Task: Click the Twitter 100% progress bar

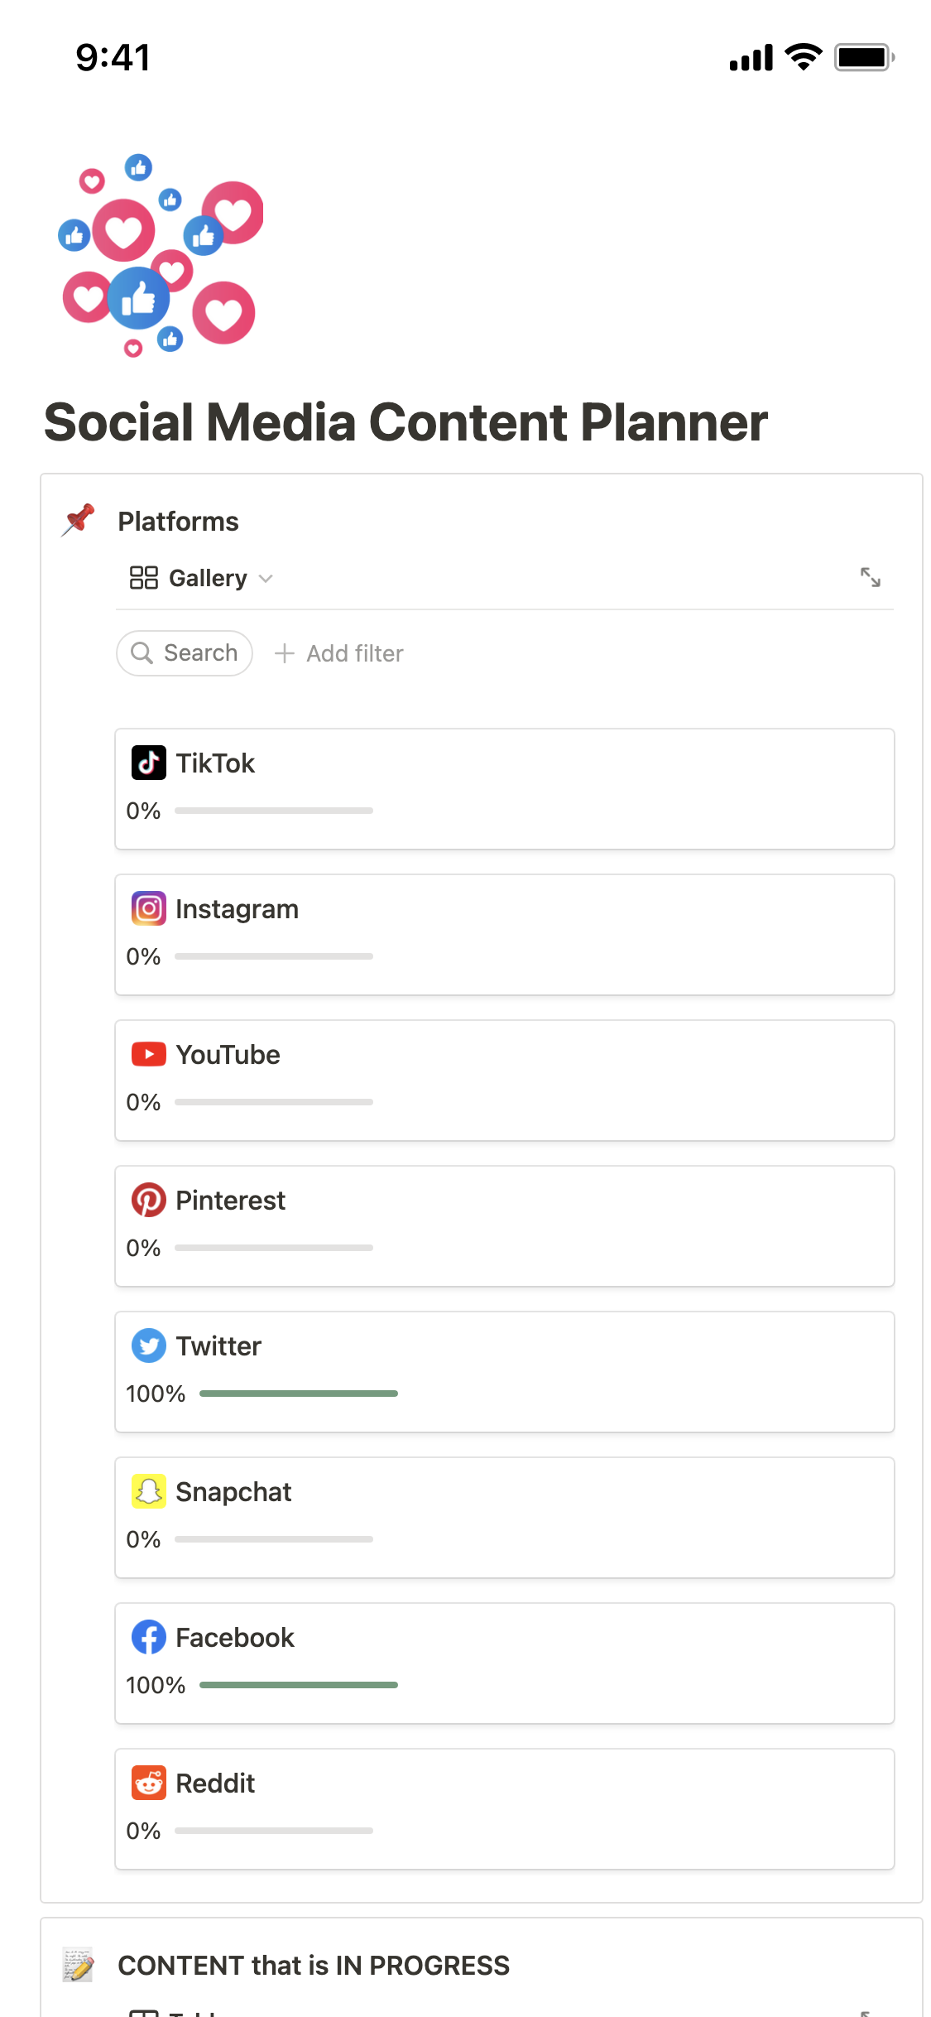Action: [298, 1394]
